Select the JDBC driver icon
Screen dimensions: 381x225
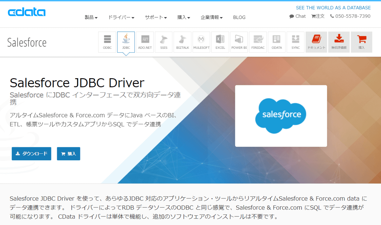126,42
